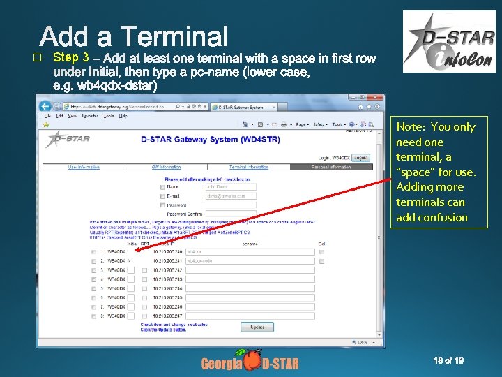This screenshot has height=377, width=502.
Task: Click the zoom level magnifier in the status bar
Action: pyautogui.click(x=354, y=342)
